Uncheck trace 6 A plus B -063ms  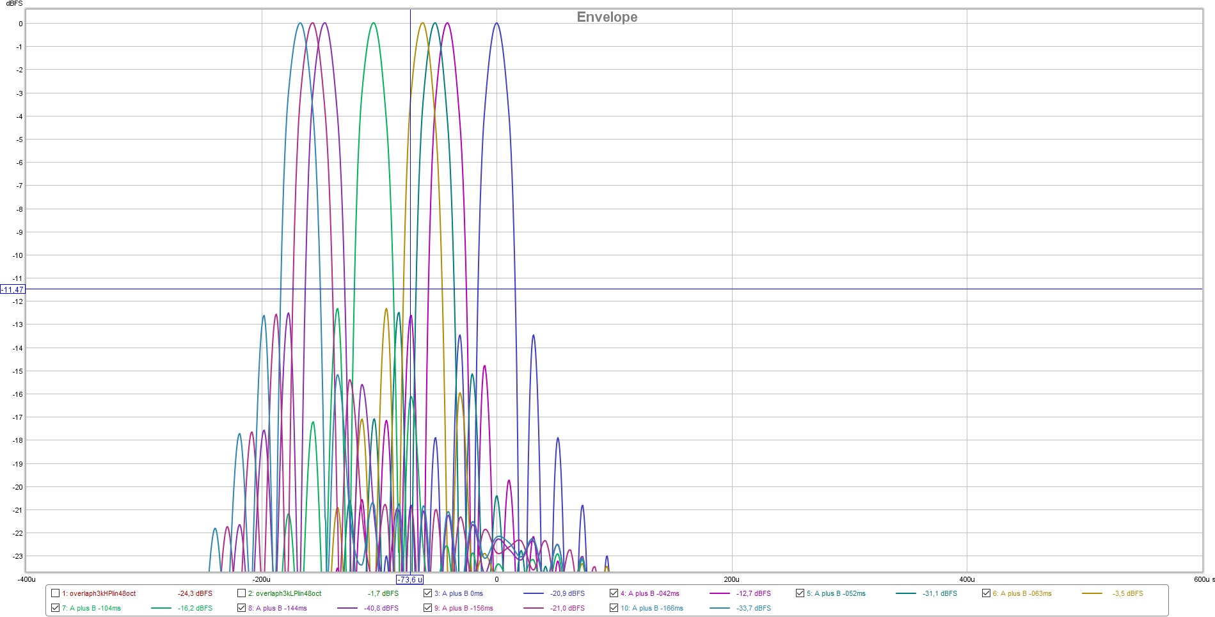(987, 593)
